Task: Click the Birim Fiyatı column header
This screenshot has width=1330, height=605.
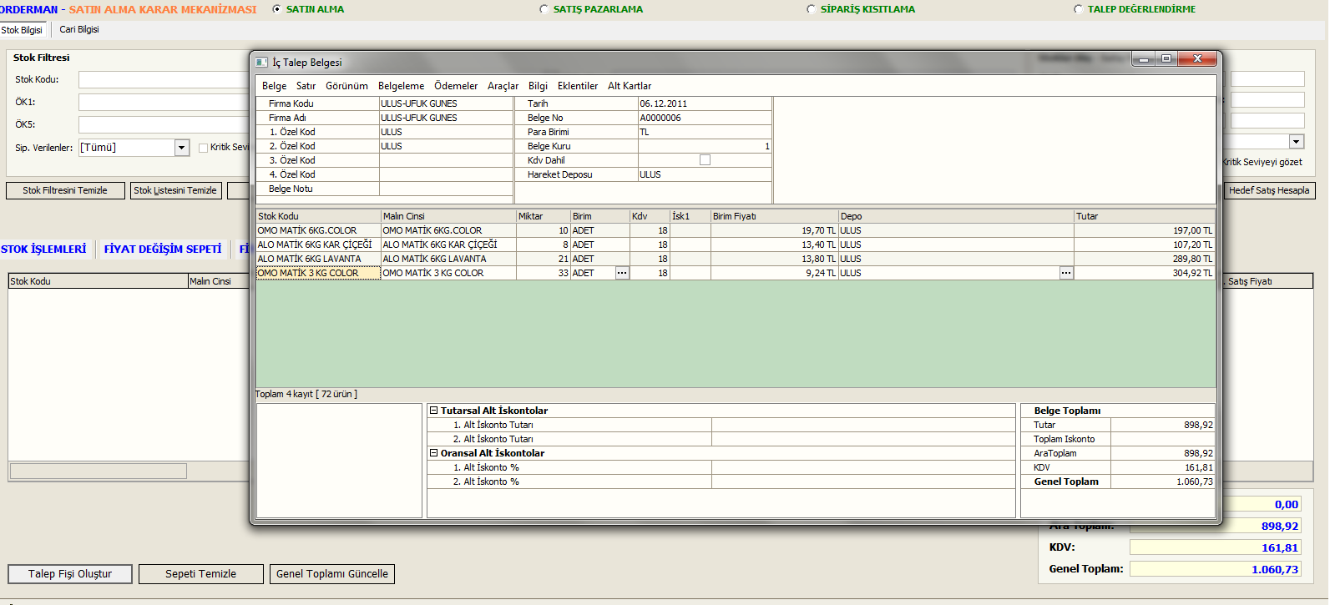Action: tap(774, 216)
